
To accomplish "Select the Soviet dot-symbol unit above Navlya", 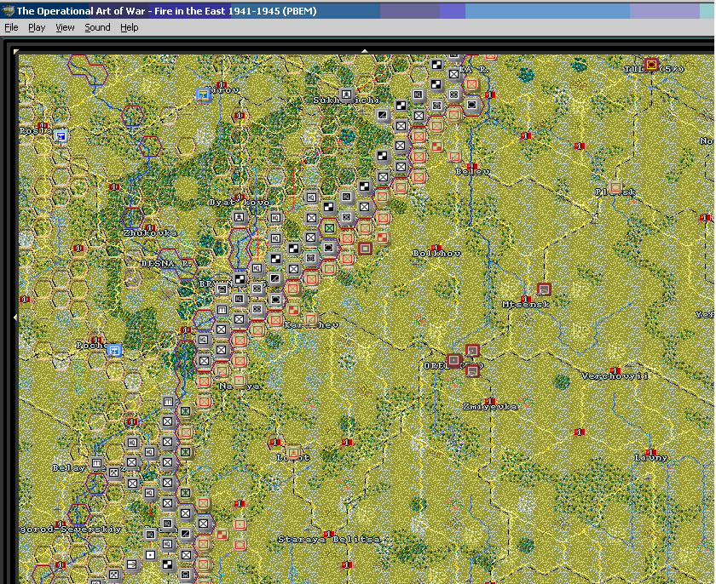I will pyautogui.click(x=239, y=381).
